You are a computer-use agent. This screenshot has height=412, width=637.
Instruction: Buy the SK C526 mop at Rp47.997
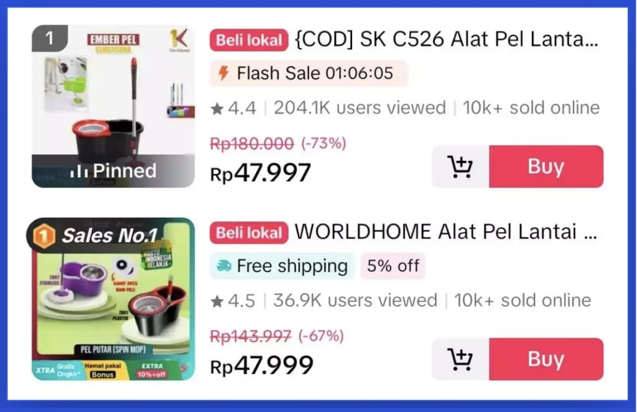pos(546,167)
